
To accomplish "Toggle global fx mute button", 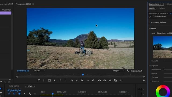I will (120, 81).
